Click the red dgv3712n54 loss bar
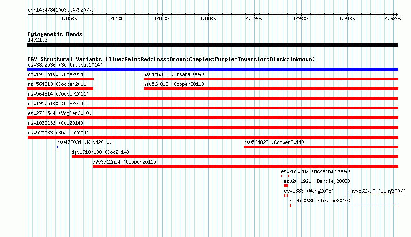 click(245, 166)
